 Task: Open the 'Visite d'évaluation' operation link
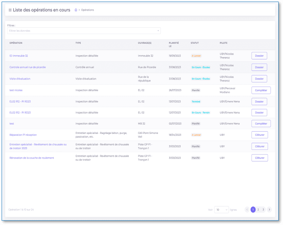20,79
